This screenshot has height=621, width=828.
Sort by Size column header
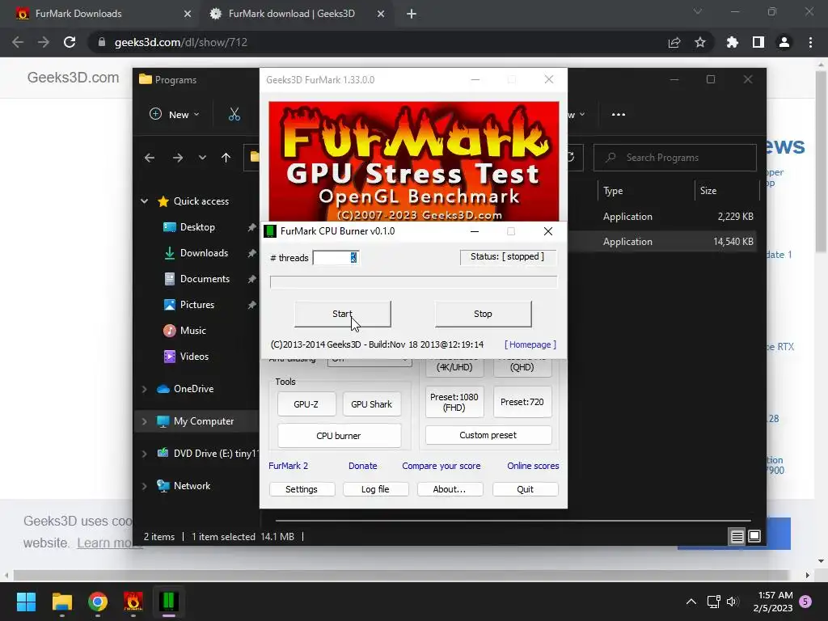727,191
